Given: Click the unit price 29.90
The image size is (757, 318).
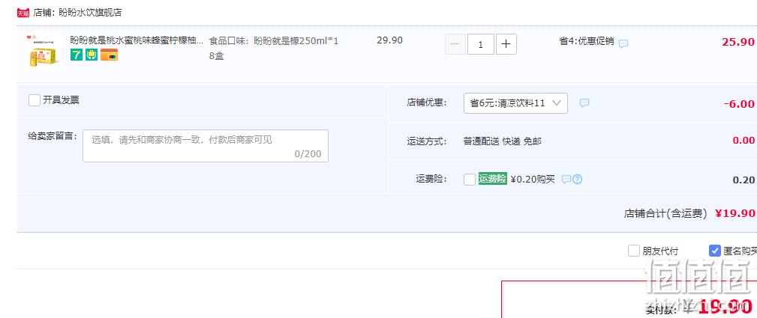Looking at the screenshot, I should coord(389,40).
